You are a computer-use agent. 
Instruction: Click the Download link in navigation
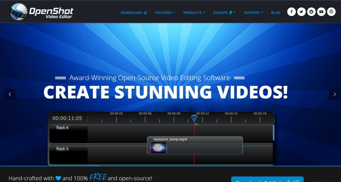pyautogui.click(x=134, y=13)
